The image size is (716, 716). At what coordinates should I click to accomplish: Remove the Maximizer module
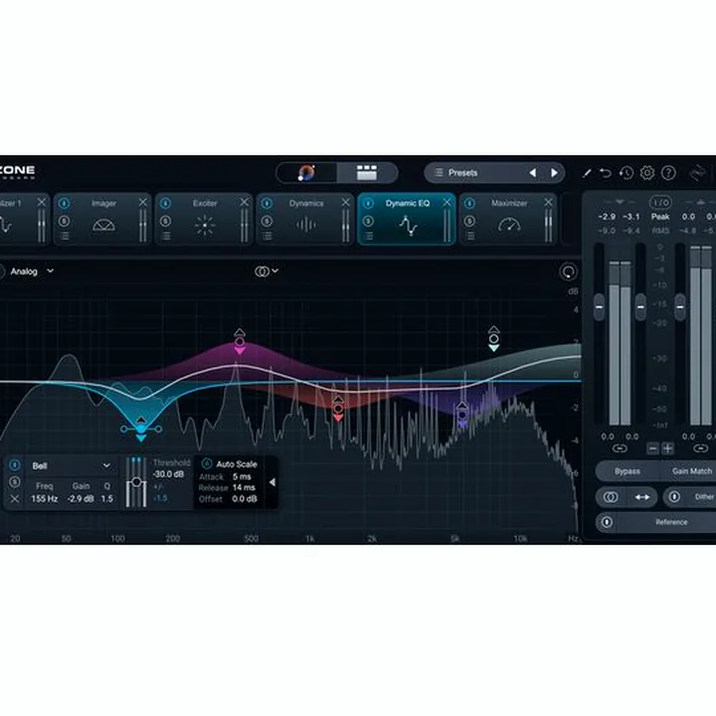tap(548, 202)
